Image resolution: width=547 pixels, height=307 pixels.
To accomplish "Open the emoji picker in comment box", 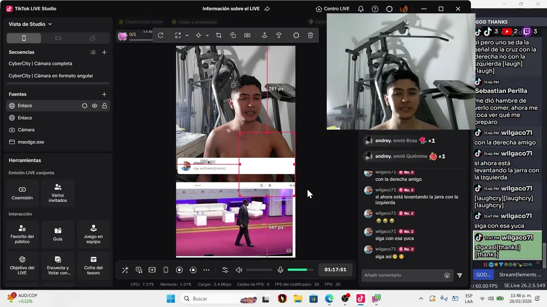I will coord(447,275).
